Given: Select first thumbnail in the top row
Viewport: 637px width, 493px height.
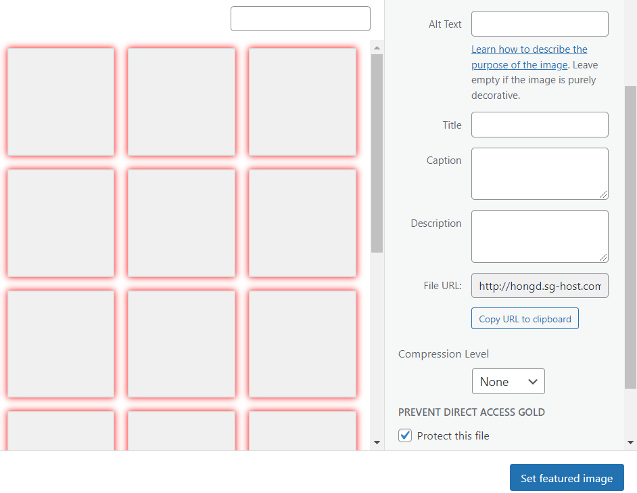Looking at the screenshot, I should pos(61,102).
